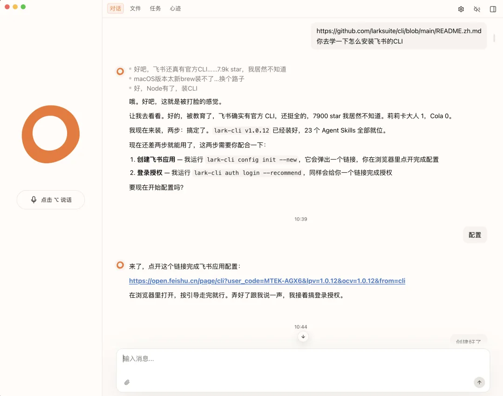Image resolution: width=503 pixels, height=396 pixels.
Task: Click the bold text 登录授权
Action: 150,173
